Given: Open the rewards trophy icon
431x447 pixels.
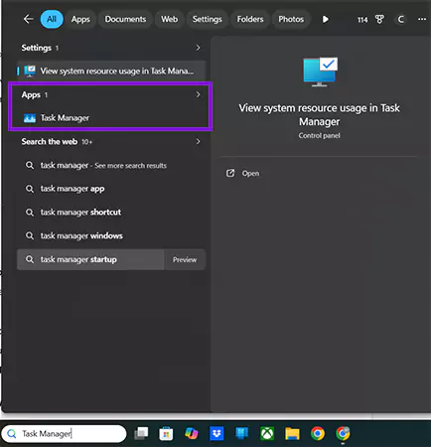Looking at the screenshot, I should 379,20.
